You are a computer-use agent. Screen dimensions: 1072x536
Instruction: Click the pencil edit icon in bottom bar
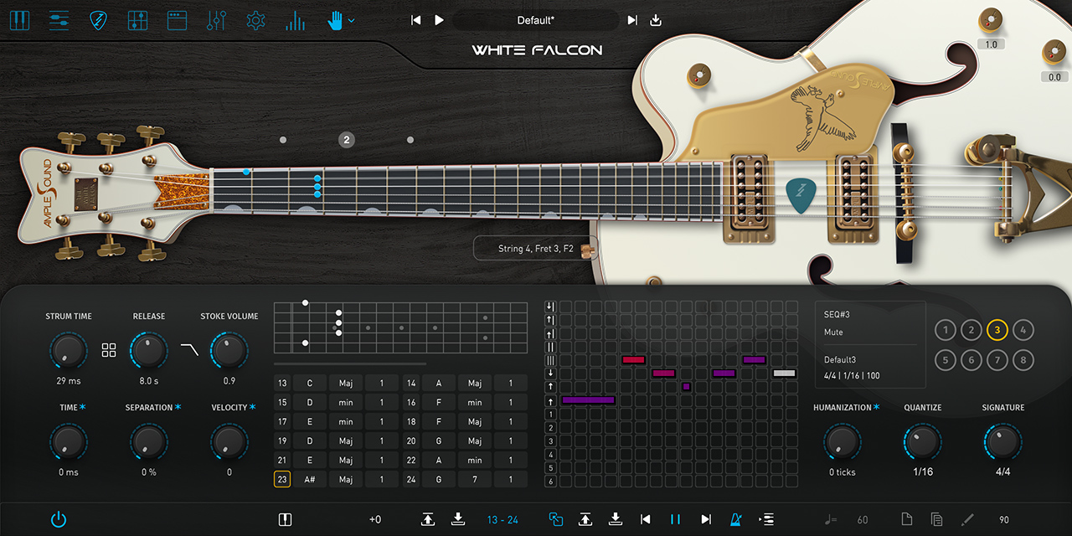[x=967, y=520]
